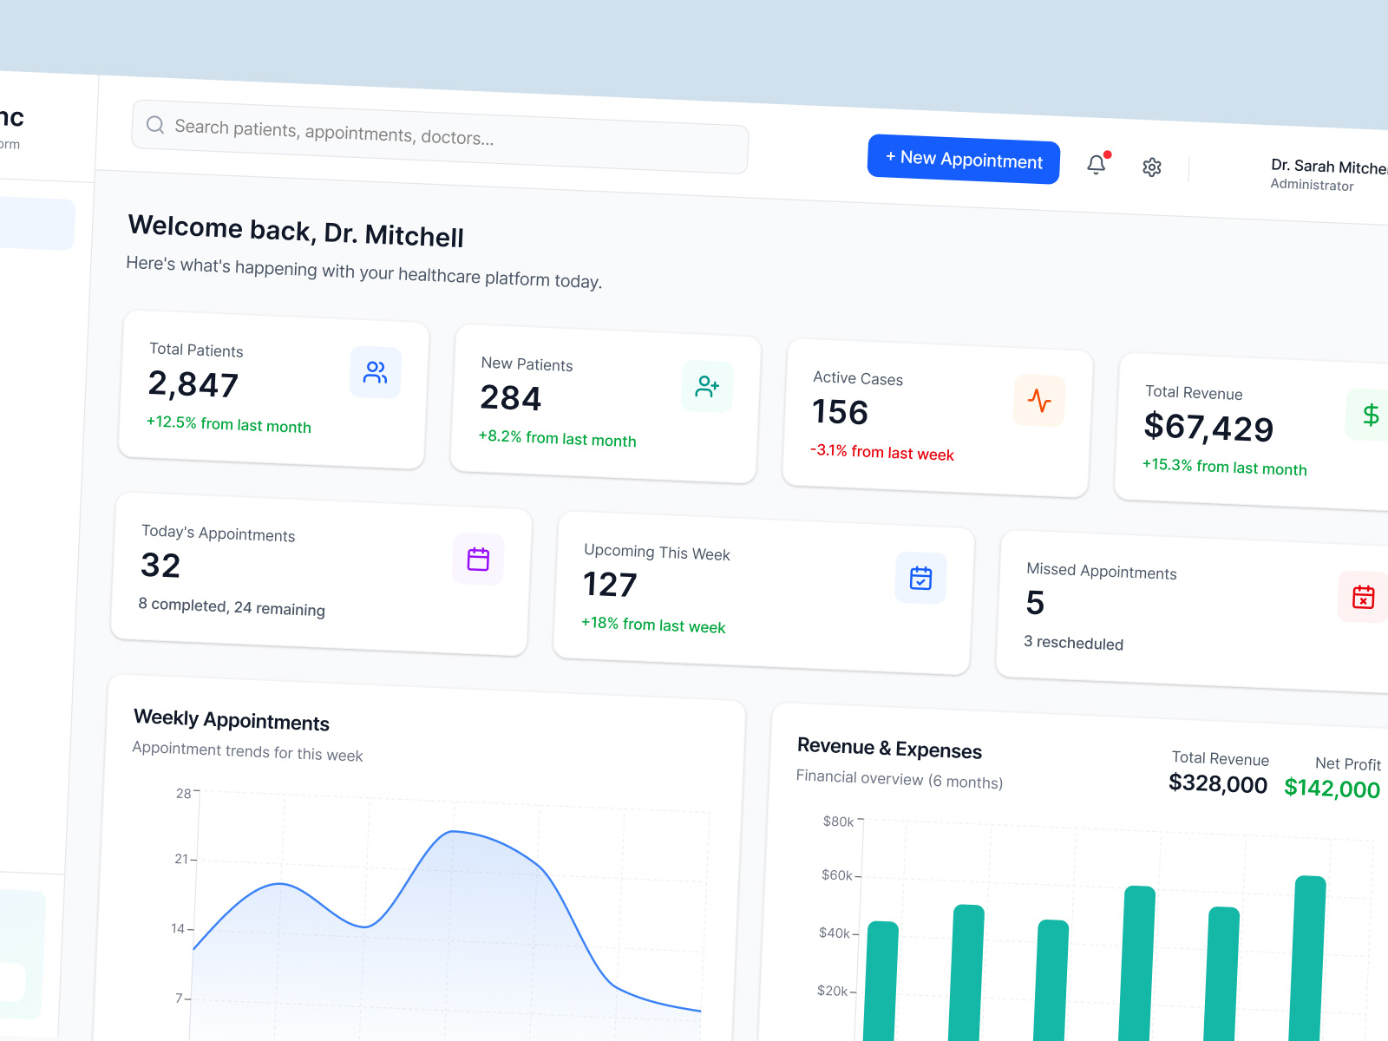Open the notifications bell
The height and width of the screenshot is (1041, 1388).
[1097, 164]
